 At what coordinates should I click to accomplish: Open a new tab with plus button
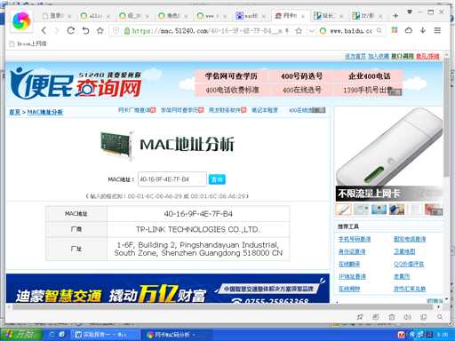pyautogui.click(x=395, y=16)
